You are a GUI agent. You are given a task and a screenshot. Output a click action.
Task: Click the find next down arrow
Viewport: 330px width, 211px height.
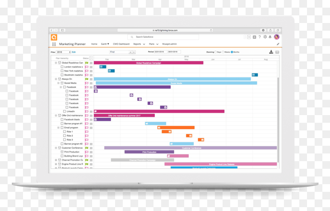[134, 52]
